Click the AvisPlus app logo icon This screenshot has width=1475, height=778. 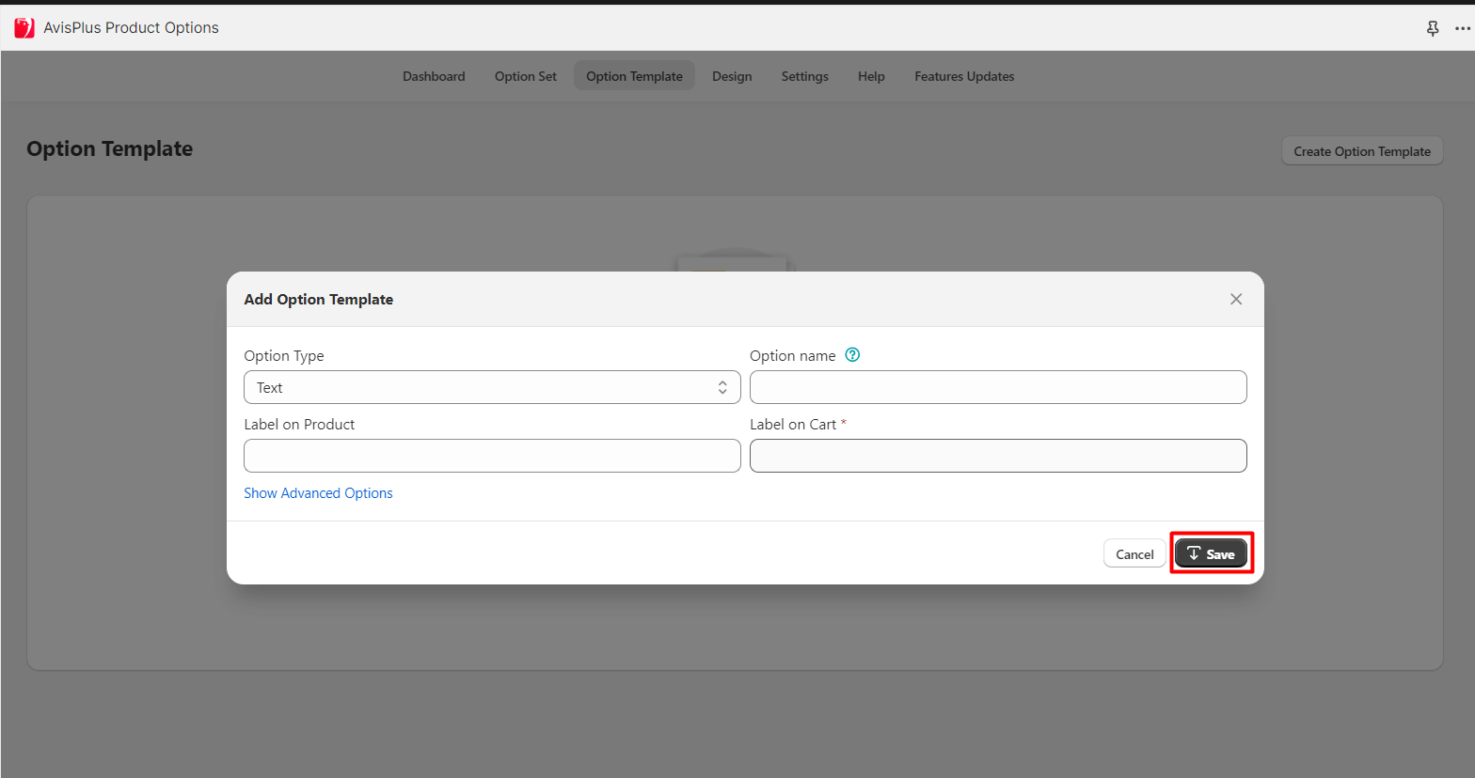24,28
